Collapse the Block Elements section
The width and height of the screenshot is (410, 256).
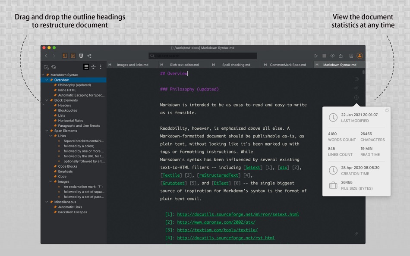click(x=47, y=100)
